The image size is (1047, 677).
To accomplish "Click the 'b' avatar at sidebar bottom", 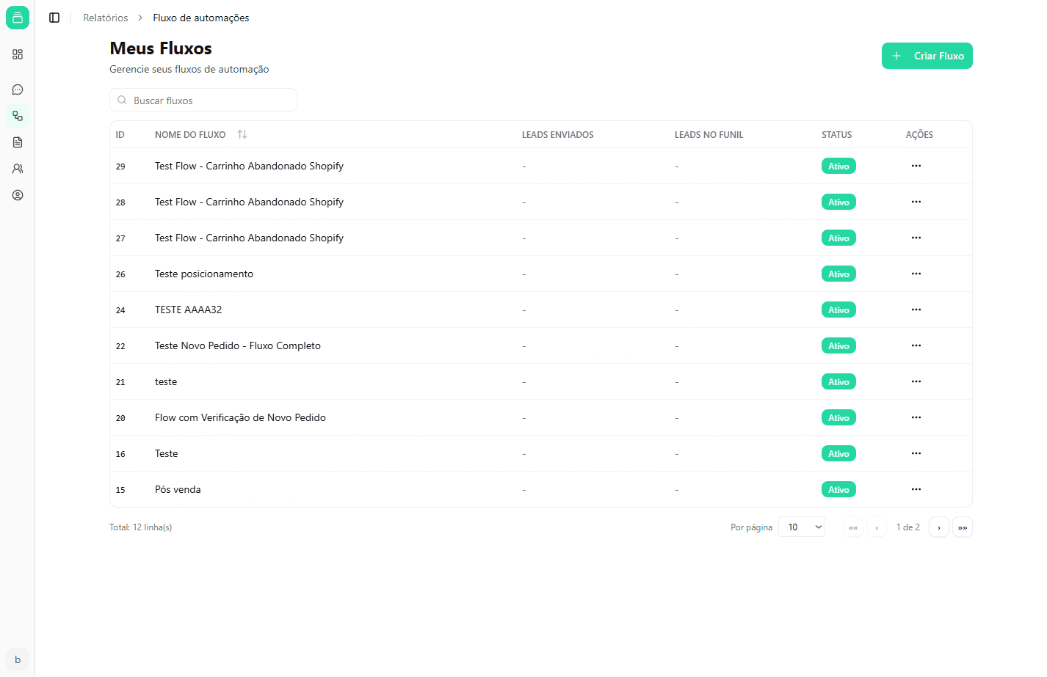I will 18,659.
